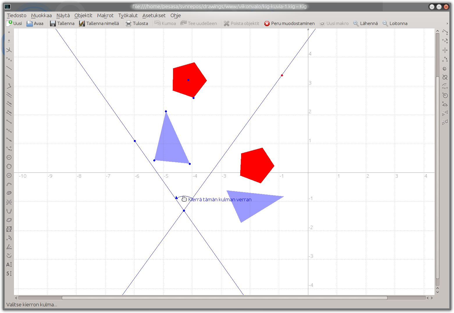Screen dimensions: 454x313
Task: Select the point by coordinates (X,Y) tool
Action: [x=9, y=41]
